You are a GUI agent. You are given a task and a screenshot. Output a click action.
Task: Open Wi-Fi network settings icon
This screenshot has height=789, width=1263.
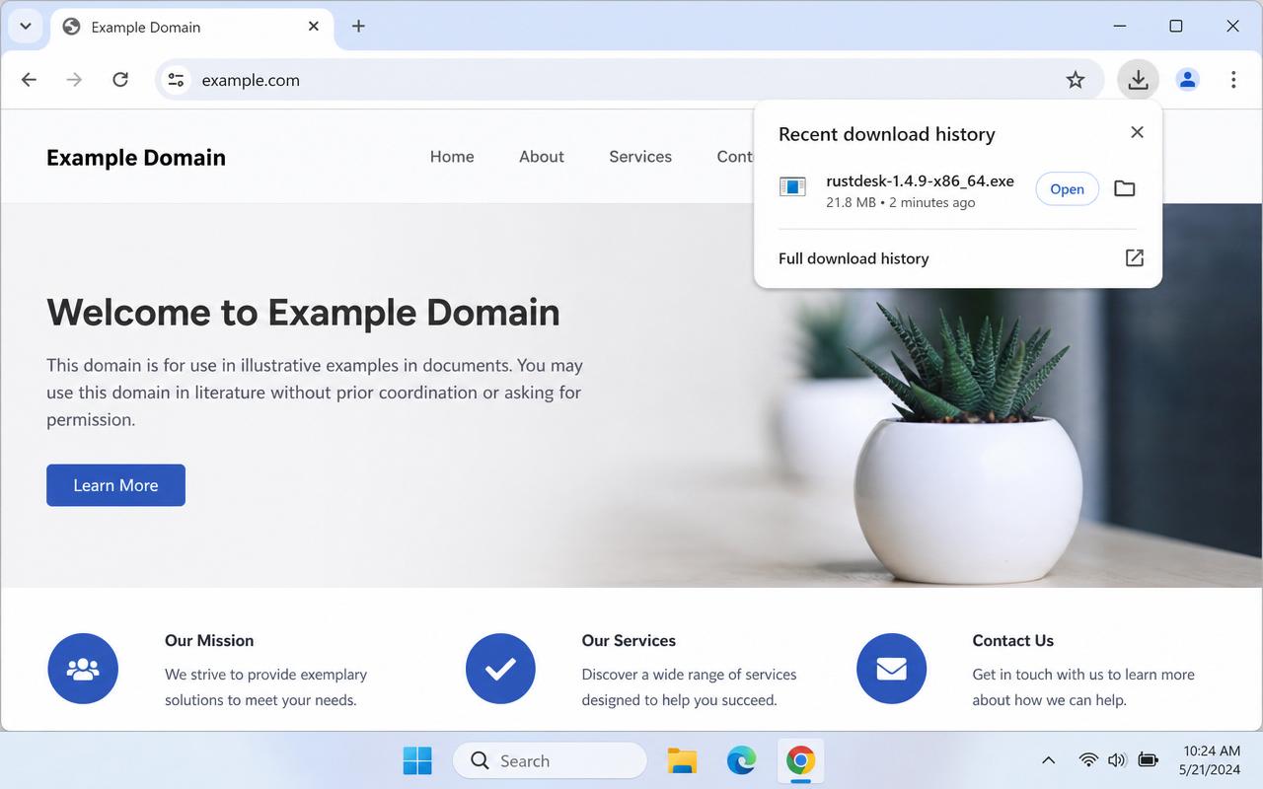[x=1088, y=760]
